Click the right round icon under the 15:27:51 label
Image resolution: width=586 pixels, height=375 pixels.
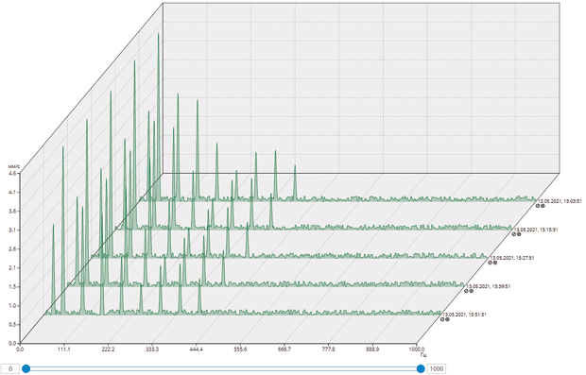pos(495,263)
